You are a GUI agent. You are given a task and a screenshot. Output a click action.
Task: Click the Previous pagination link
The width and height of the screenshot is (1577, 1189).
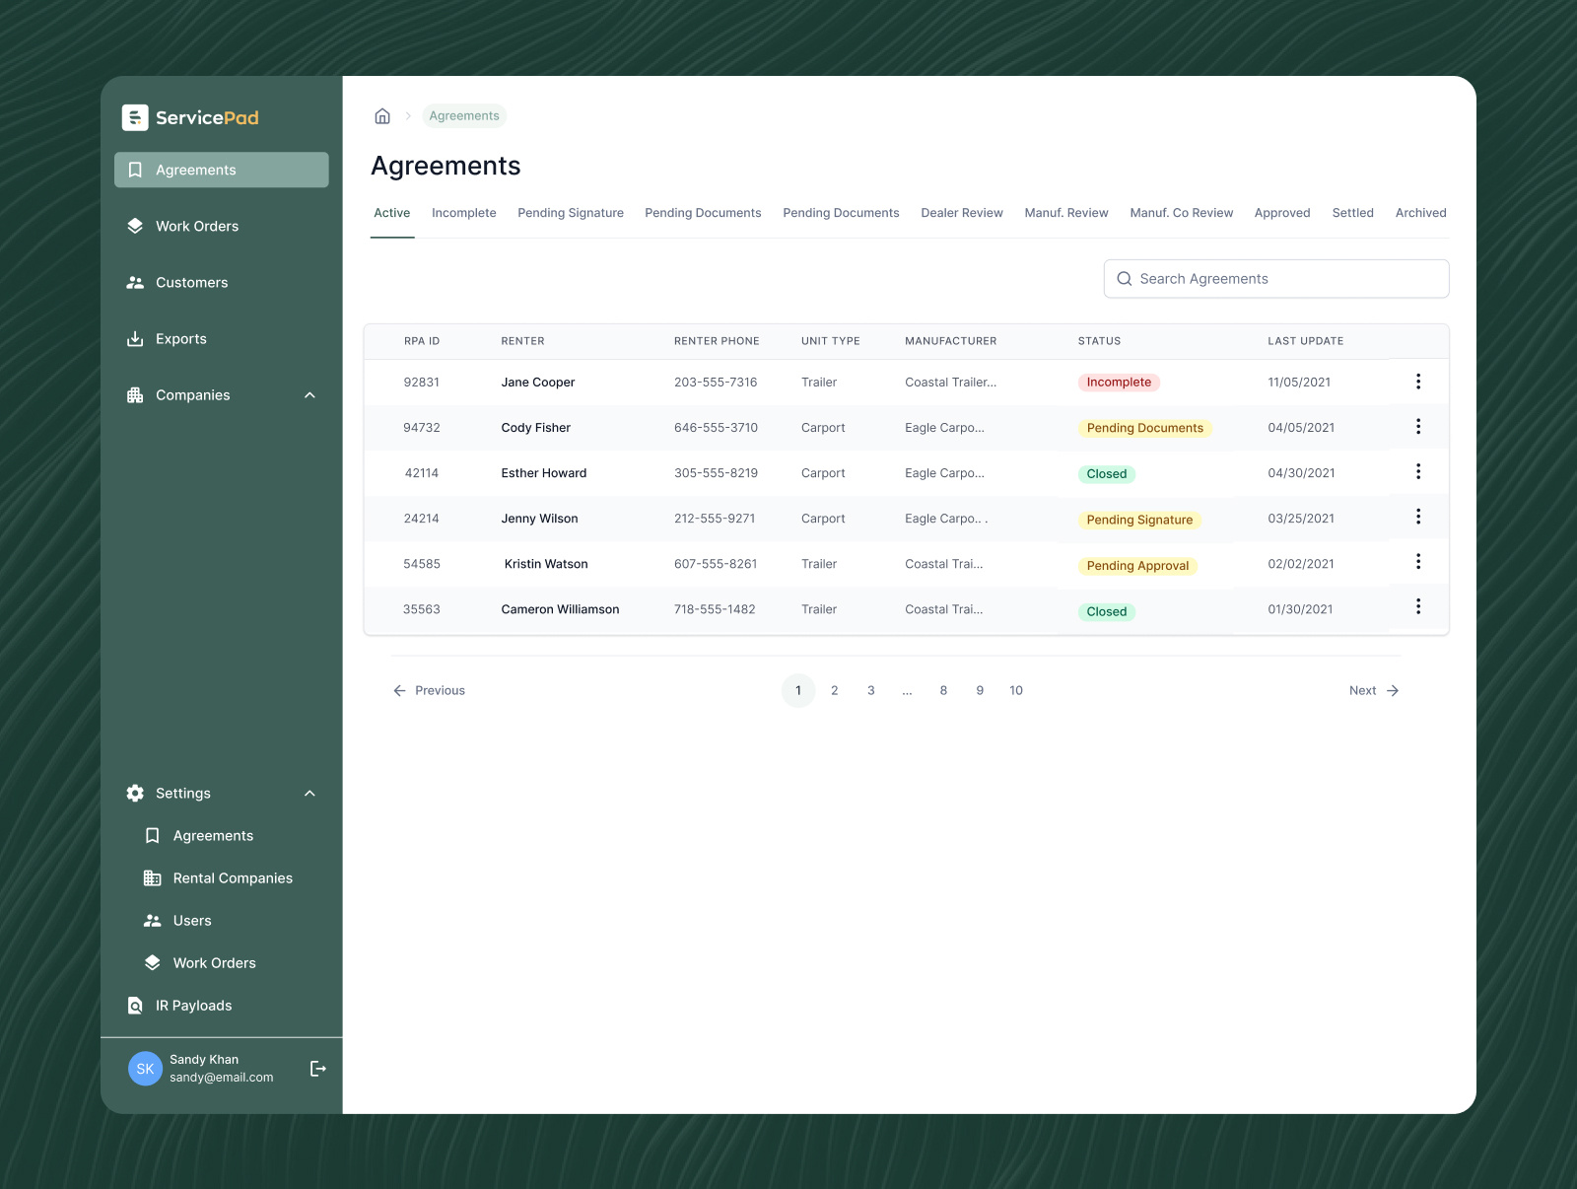(x=429, y=690)
